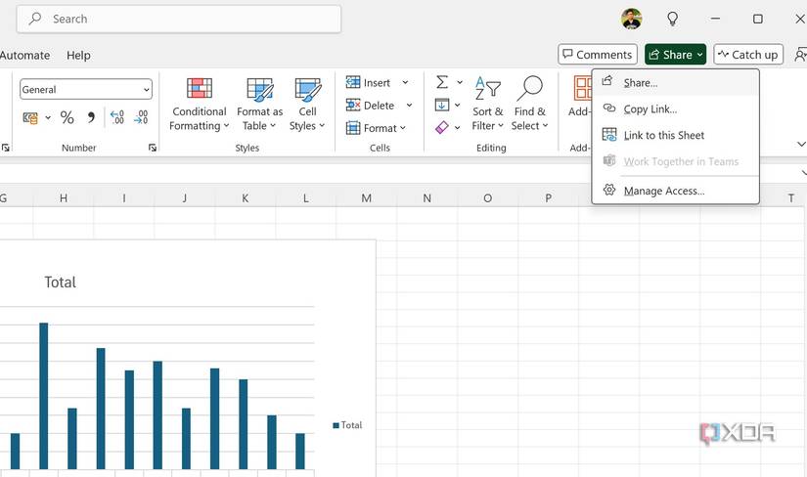Select column P header
Viewport: 807px width, 477px height.
pos(549,198)
